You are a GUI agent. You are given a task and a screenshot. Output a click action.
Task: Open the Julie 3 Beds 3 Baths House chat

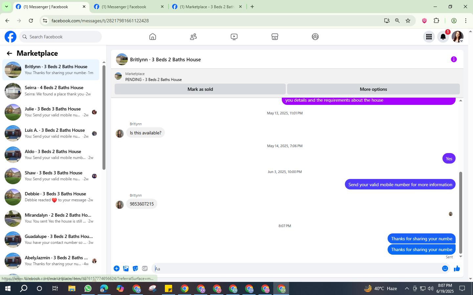[51, 112]
